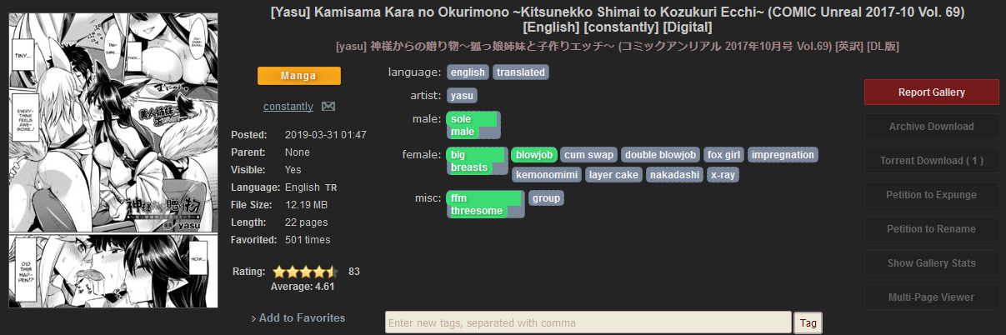Click the arrow icon before Add to Favorites
This screenshot has height=335, width=1006.
(253, 318)
